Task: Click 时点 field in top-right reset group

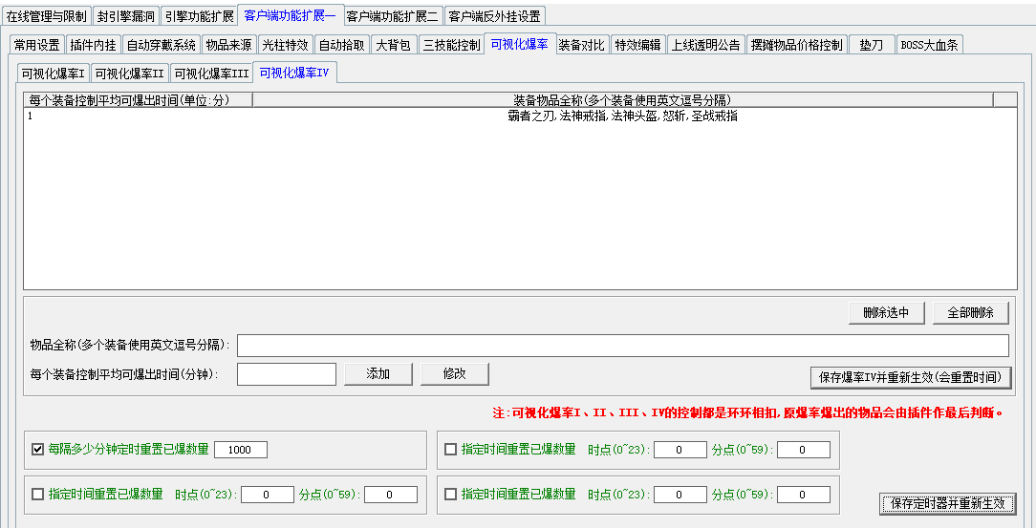Action: pyautogui.click(x=680, y=450)
